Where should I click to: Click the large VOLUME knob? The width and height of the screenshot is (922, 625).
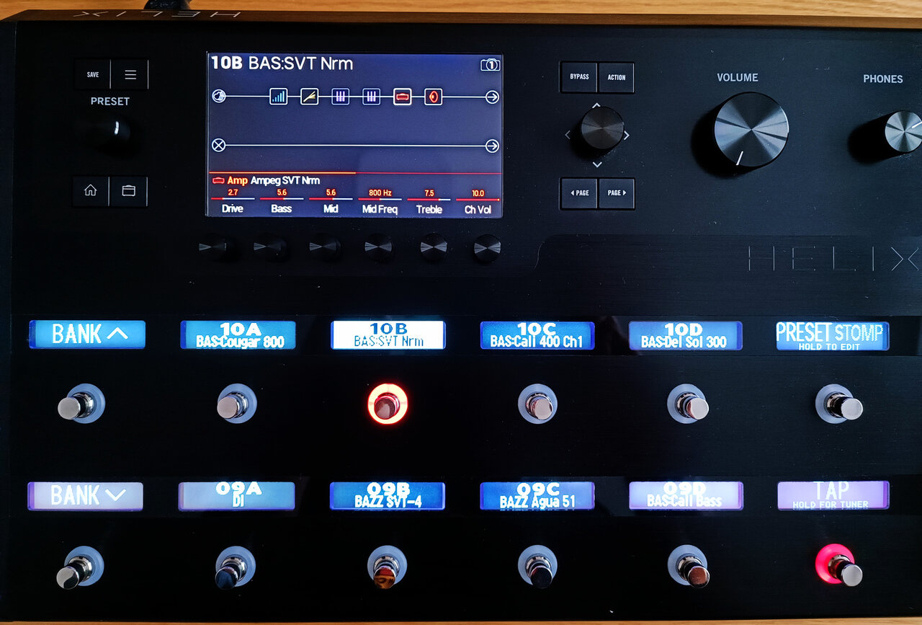751,130
